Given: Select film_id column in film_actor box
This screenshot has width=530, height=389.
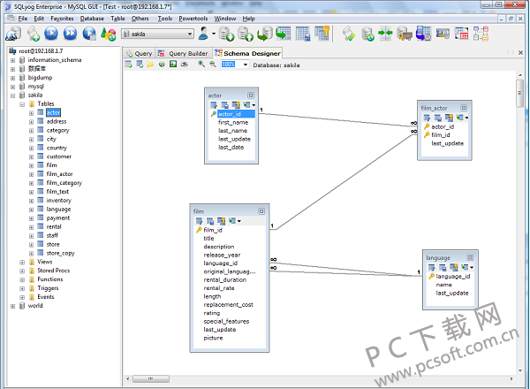Looking at the screenshot, I should click(x=441, y=135).
